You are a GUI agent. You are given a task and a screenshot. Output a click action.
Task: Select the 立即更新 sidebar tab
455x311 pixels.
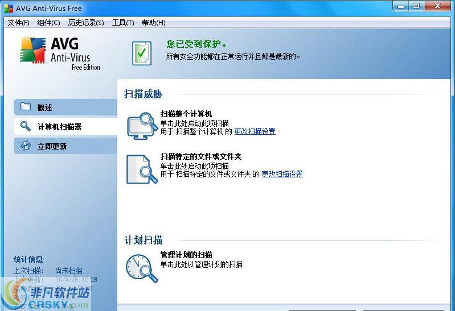[x=65, y=146]
